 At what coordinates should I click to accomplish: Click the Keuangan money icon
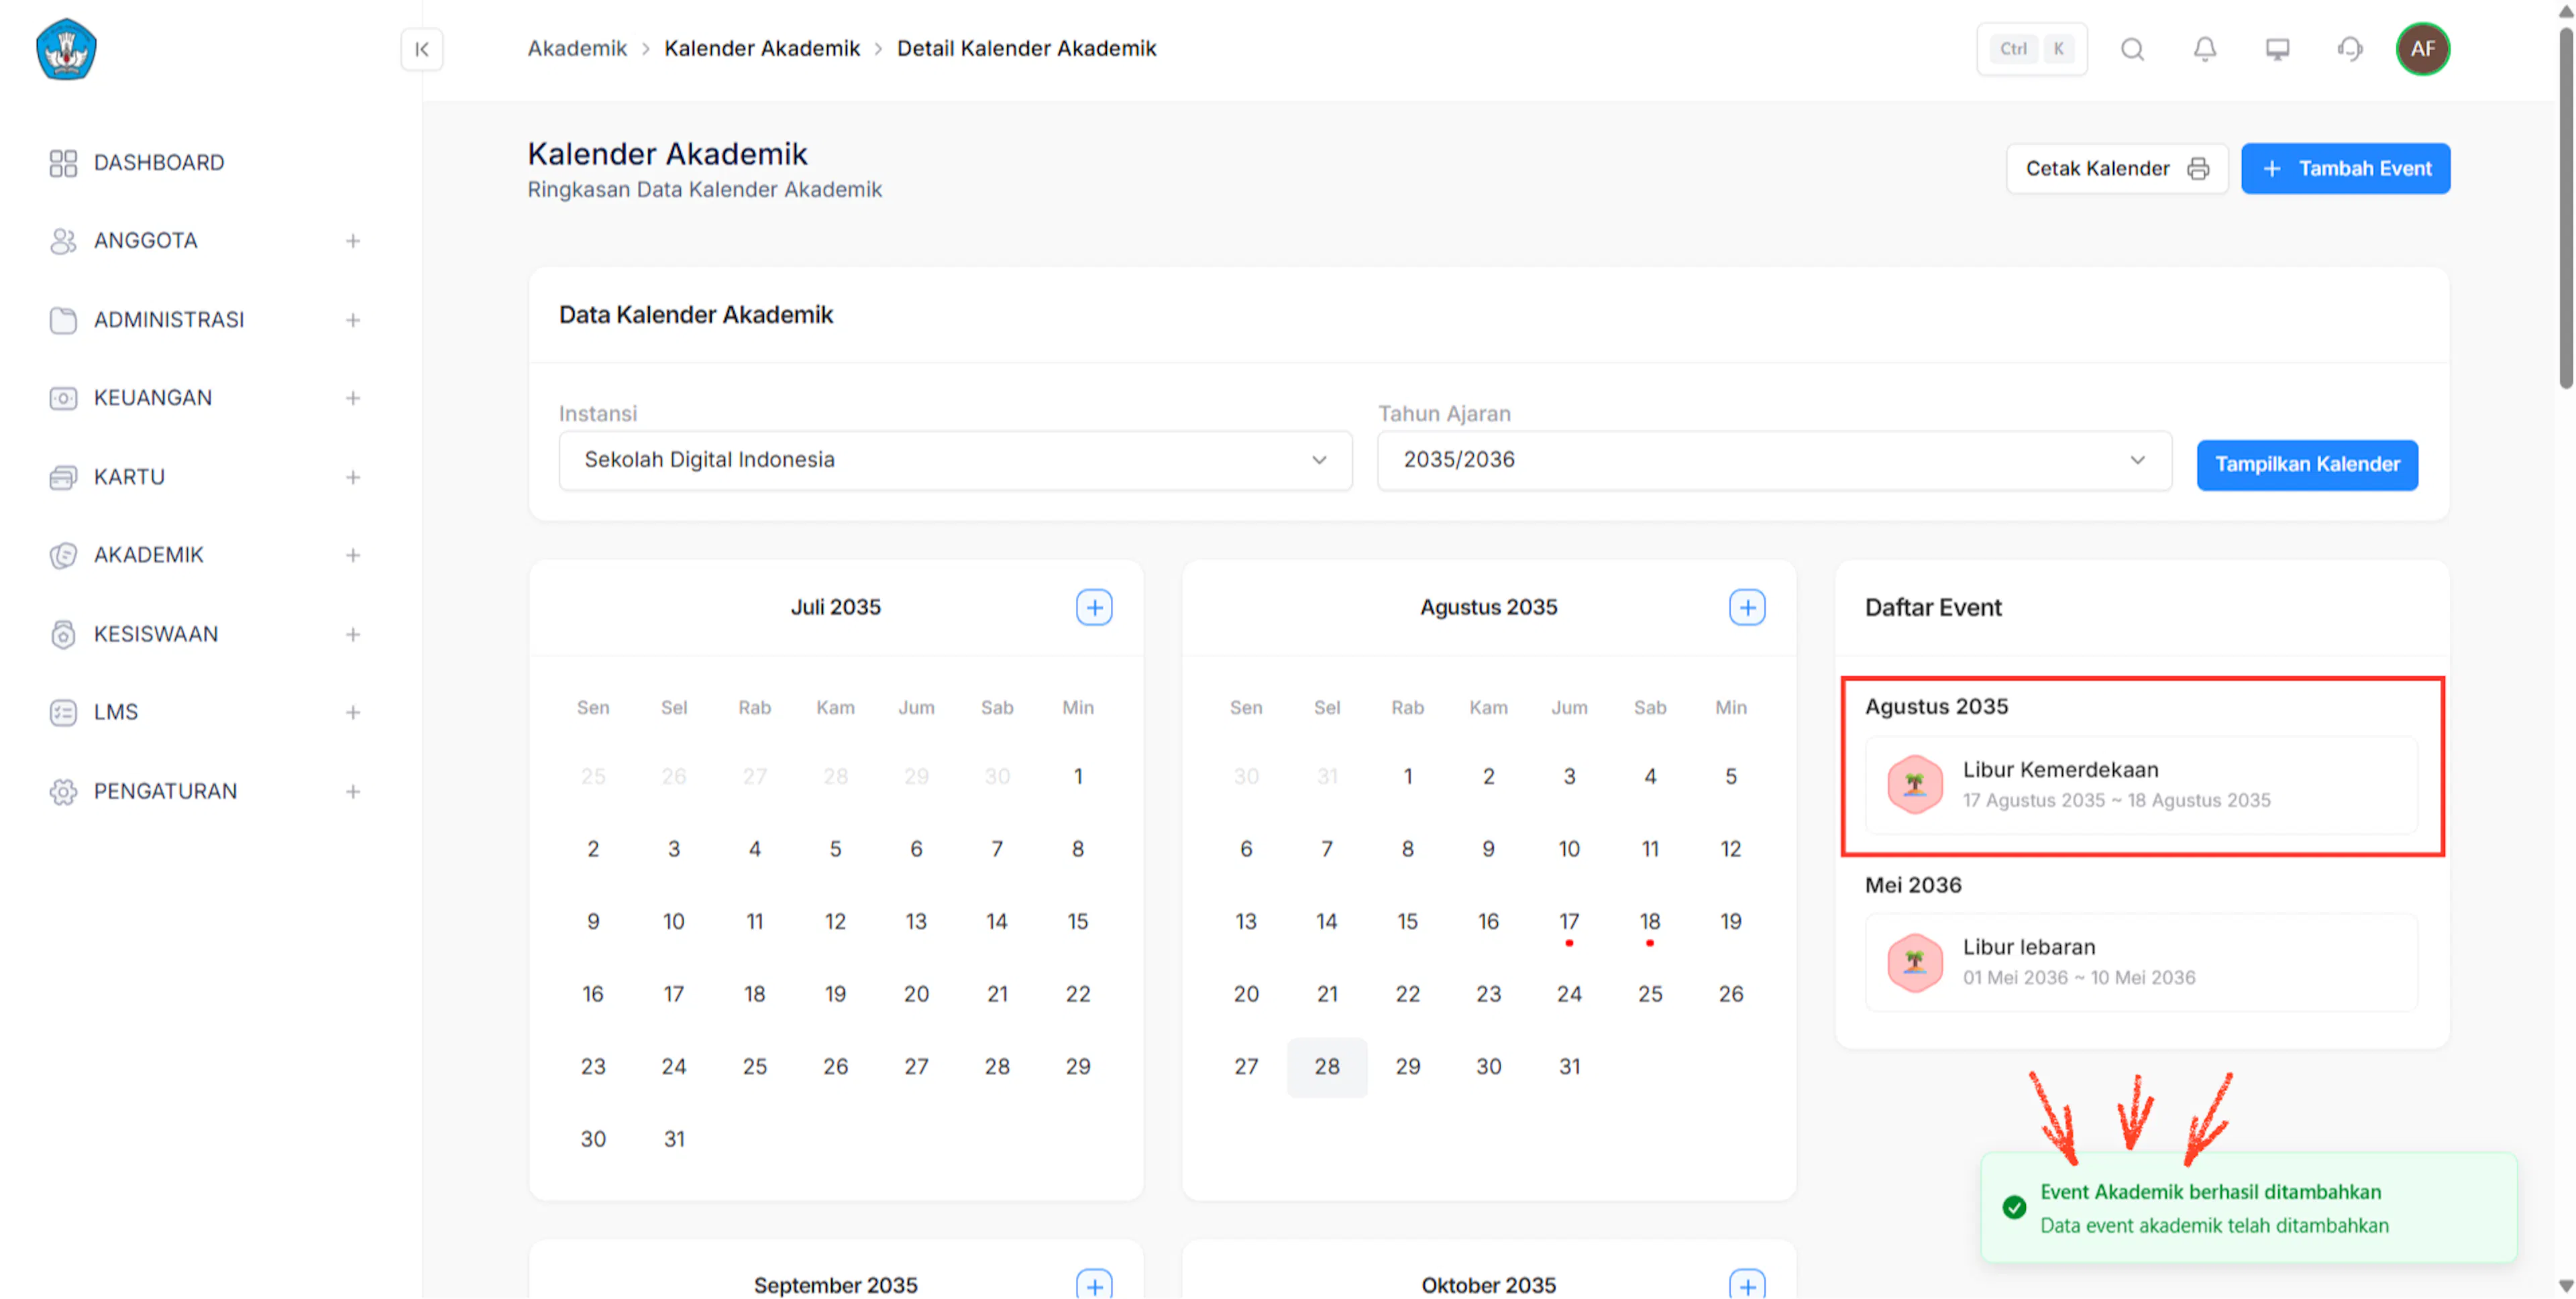[63, 398]
